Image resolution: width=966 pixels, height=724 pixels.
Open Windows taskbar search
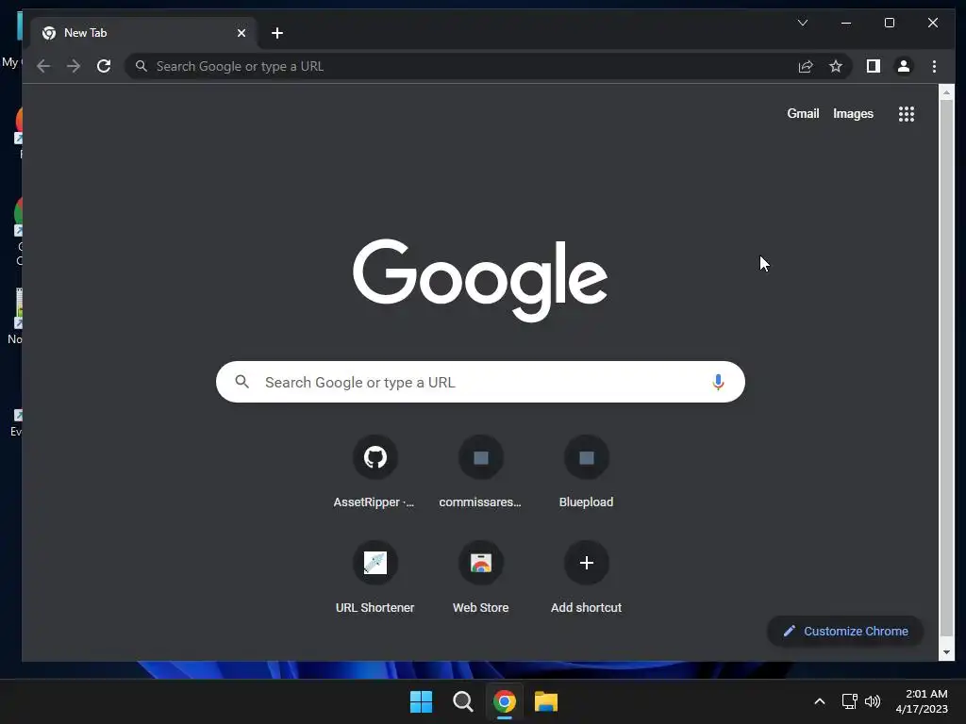pos(462,701)
